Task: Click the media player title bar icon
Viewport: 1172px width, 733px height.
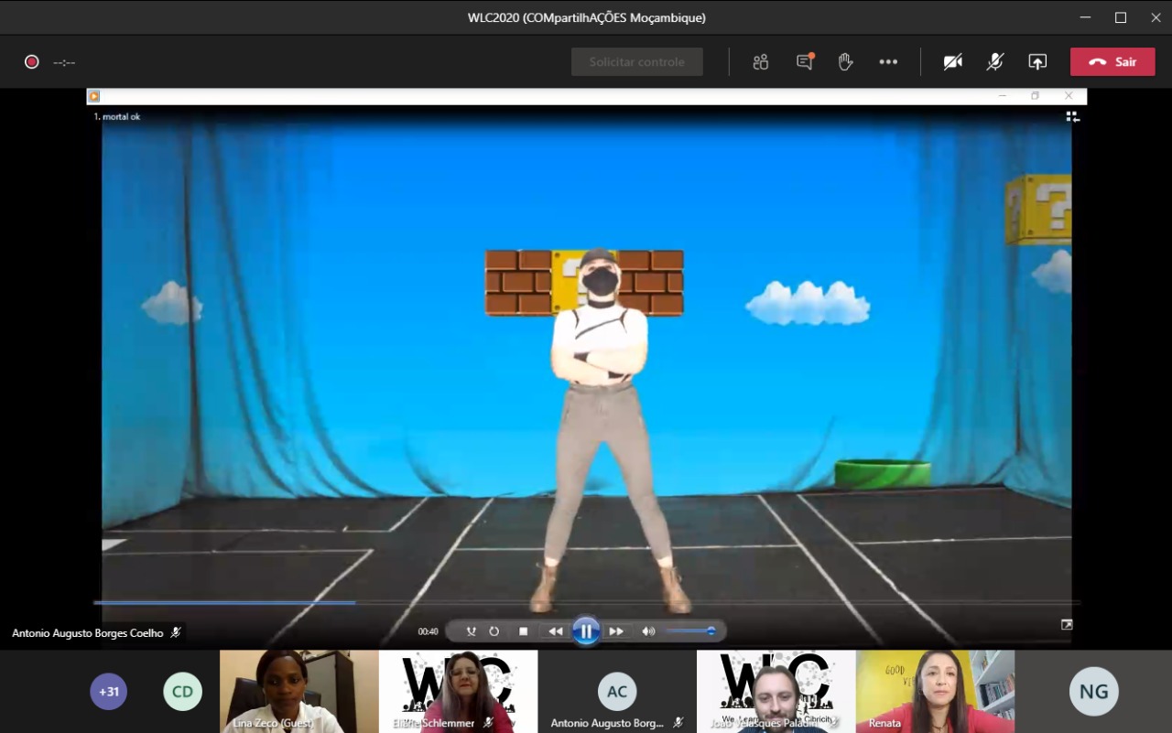Action: (93, 96)
